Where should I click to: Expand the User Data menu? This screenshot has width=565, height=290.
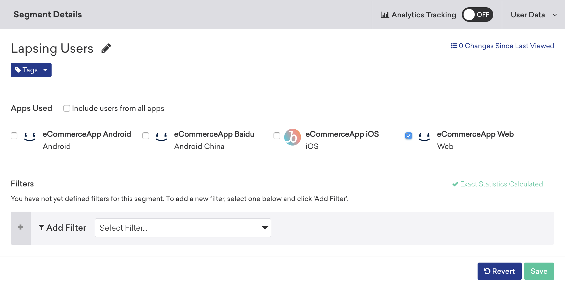534,15
